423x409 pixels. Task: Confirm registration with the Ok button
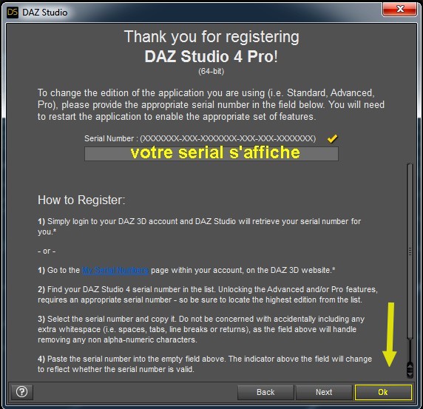pyautogui.click(x=383, y=392)
